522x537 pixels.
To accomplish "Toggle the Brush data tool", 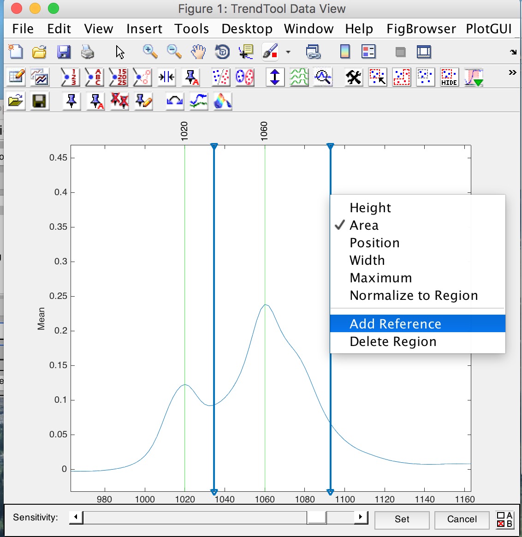I will [270, 52].
